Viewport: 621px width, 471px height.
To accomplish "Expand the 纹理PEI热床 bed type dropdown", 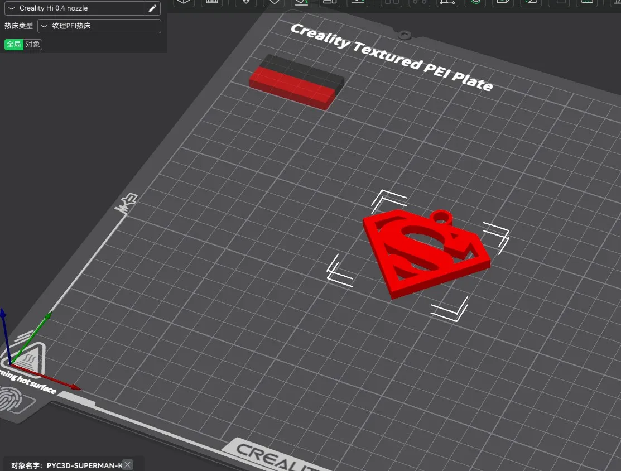I will 99,26.
